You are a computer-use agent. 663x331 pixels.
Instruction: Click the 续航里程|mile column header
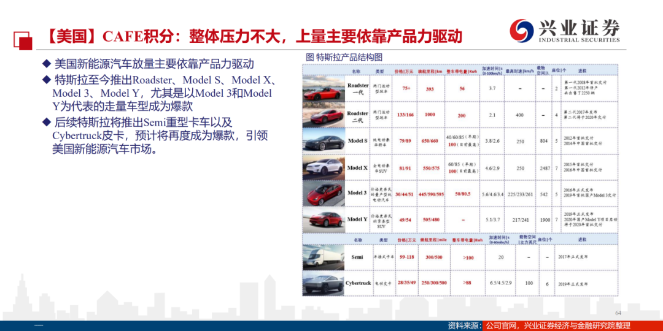tap(434, 240)
